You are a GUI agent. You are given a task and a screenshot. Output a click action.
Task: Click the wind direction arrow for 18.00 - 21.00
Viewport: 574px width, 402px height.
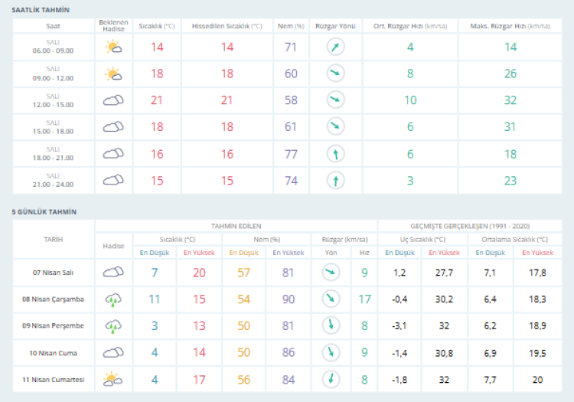point(335,153)
